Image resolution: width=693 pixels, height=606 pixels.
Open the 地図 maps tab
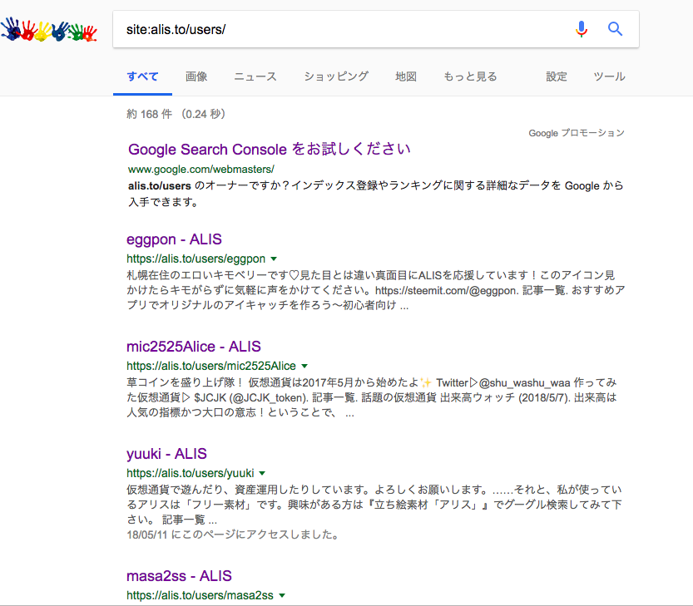[406, 76]
